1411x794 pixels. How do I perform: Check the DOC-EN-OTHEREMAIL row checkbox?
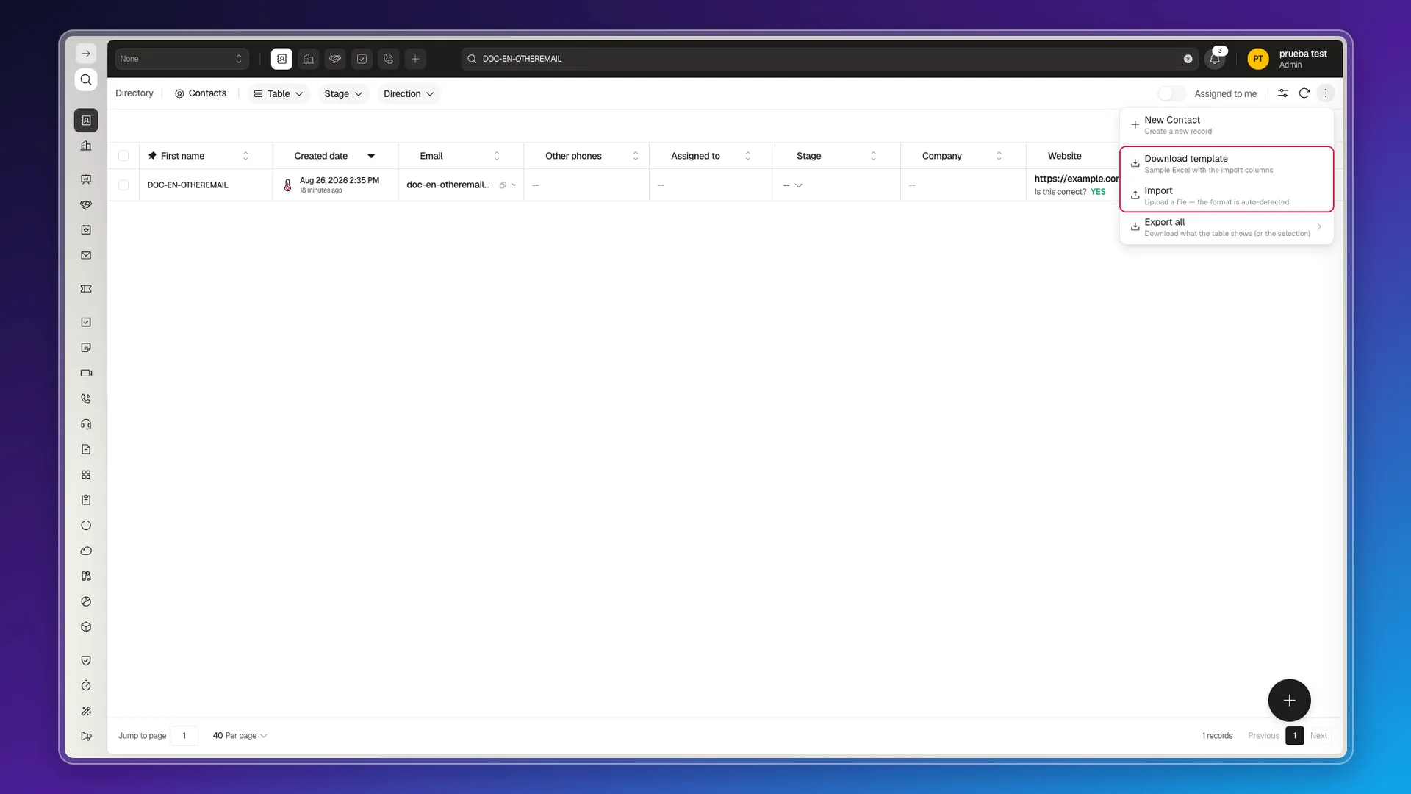(123, 185)
